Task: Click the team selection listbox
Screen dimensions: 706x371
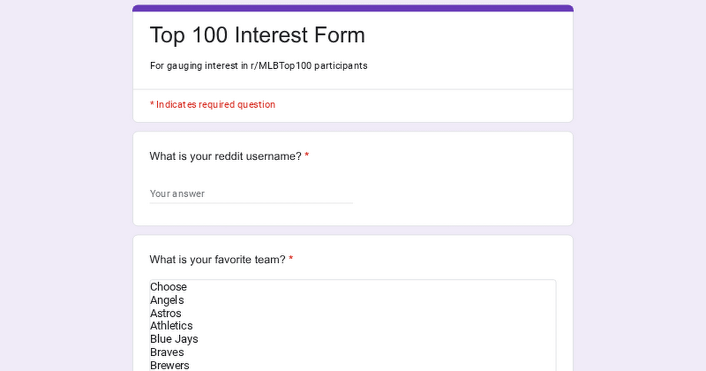Action: (x=353, y=324)
